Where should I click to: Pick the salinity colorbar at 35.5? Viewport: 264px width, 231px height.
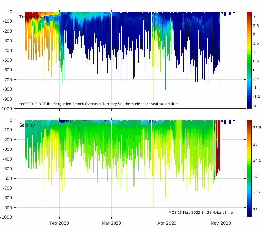point(249,128)
